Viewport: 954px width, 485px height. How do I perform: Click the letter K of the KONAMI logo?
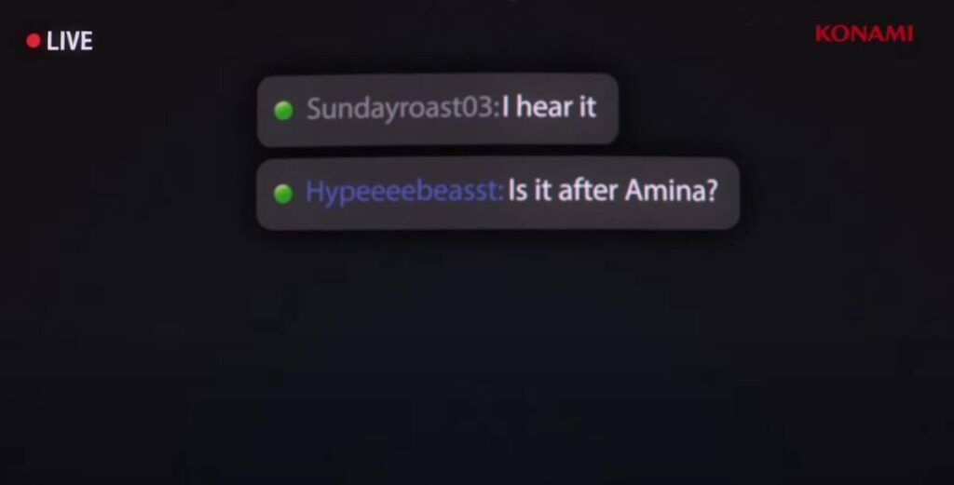click(824, 34)
